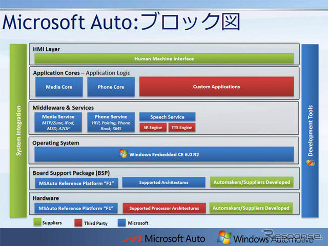The width and height of the screenshot is (328, 246).
Task: Click the Visual Studio icon on Development Tools
Action: point(310,163)
